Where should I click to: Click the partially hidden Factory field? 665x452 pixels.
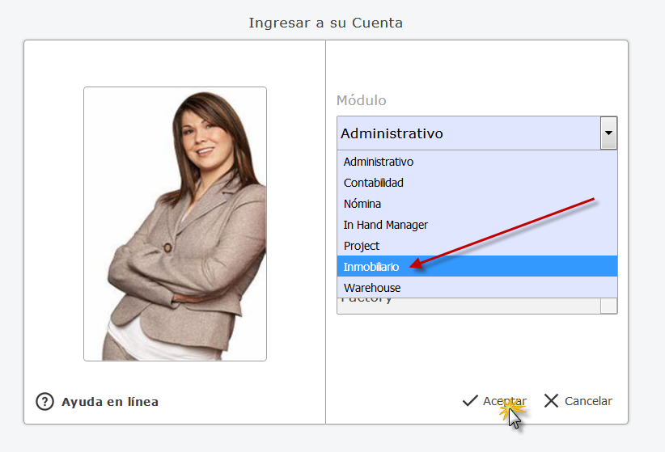[x=469, y=306]
